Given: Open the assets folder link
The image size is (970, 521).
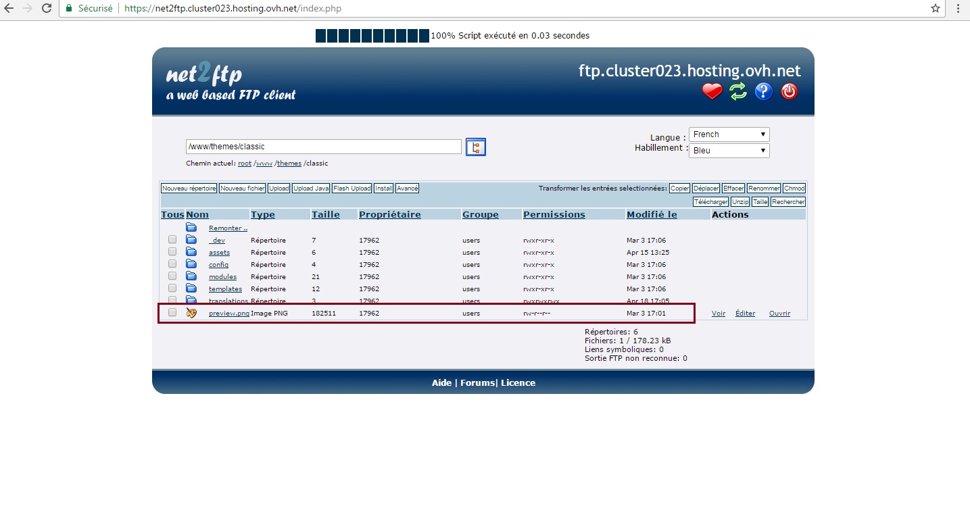Looking at the screenshot, I should point(219,253).
